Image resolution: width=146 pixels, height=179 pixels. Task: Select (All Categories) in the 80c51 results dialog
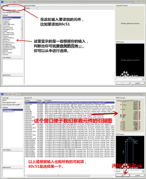coord(13,110)
